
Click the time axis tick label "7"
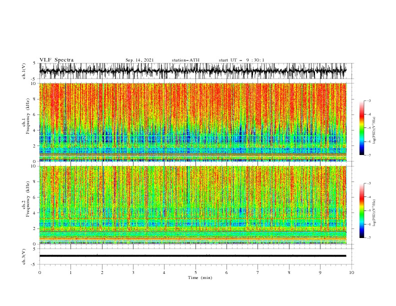[x=258, y=272]
